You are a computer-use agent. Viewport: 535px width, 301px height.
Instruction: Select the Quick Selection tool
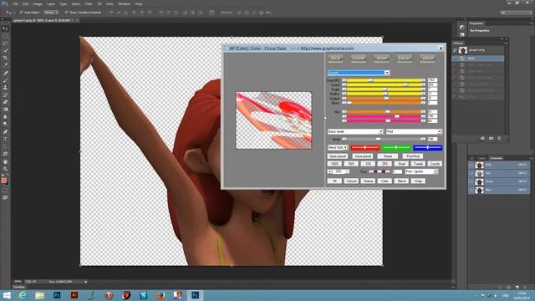tap(5, 50)
